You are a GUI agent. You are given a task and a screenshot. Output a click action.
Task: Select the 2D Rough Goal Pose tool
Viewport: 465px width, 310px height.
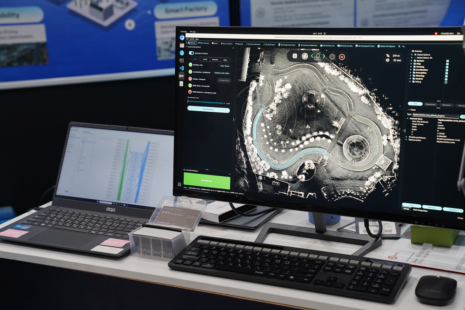[287, 45]
